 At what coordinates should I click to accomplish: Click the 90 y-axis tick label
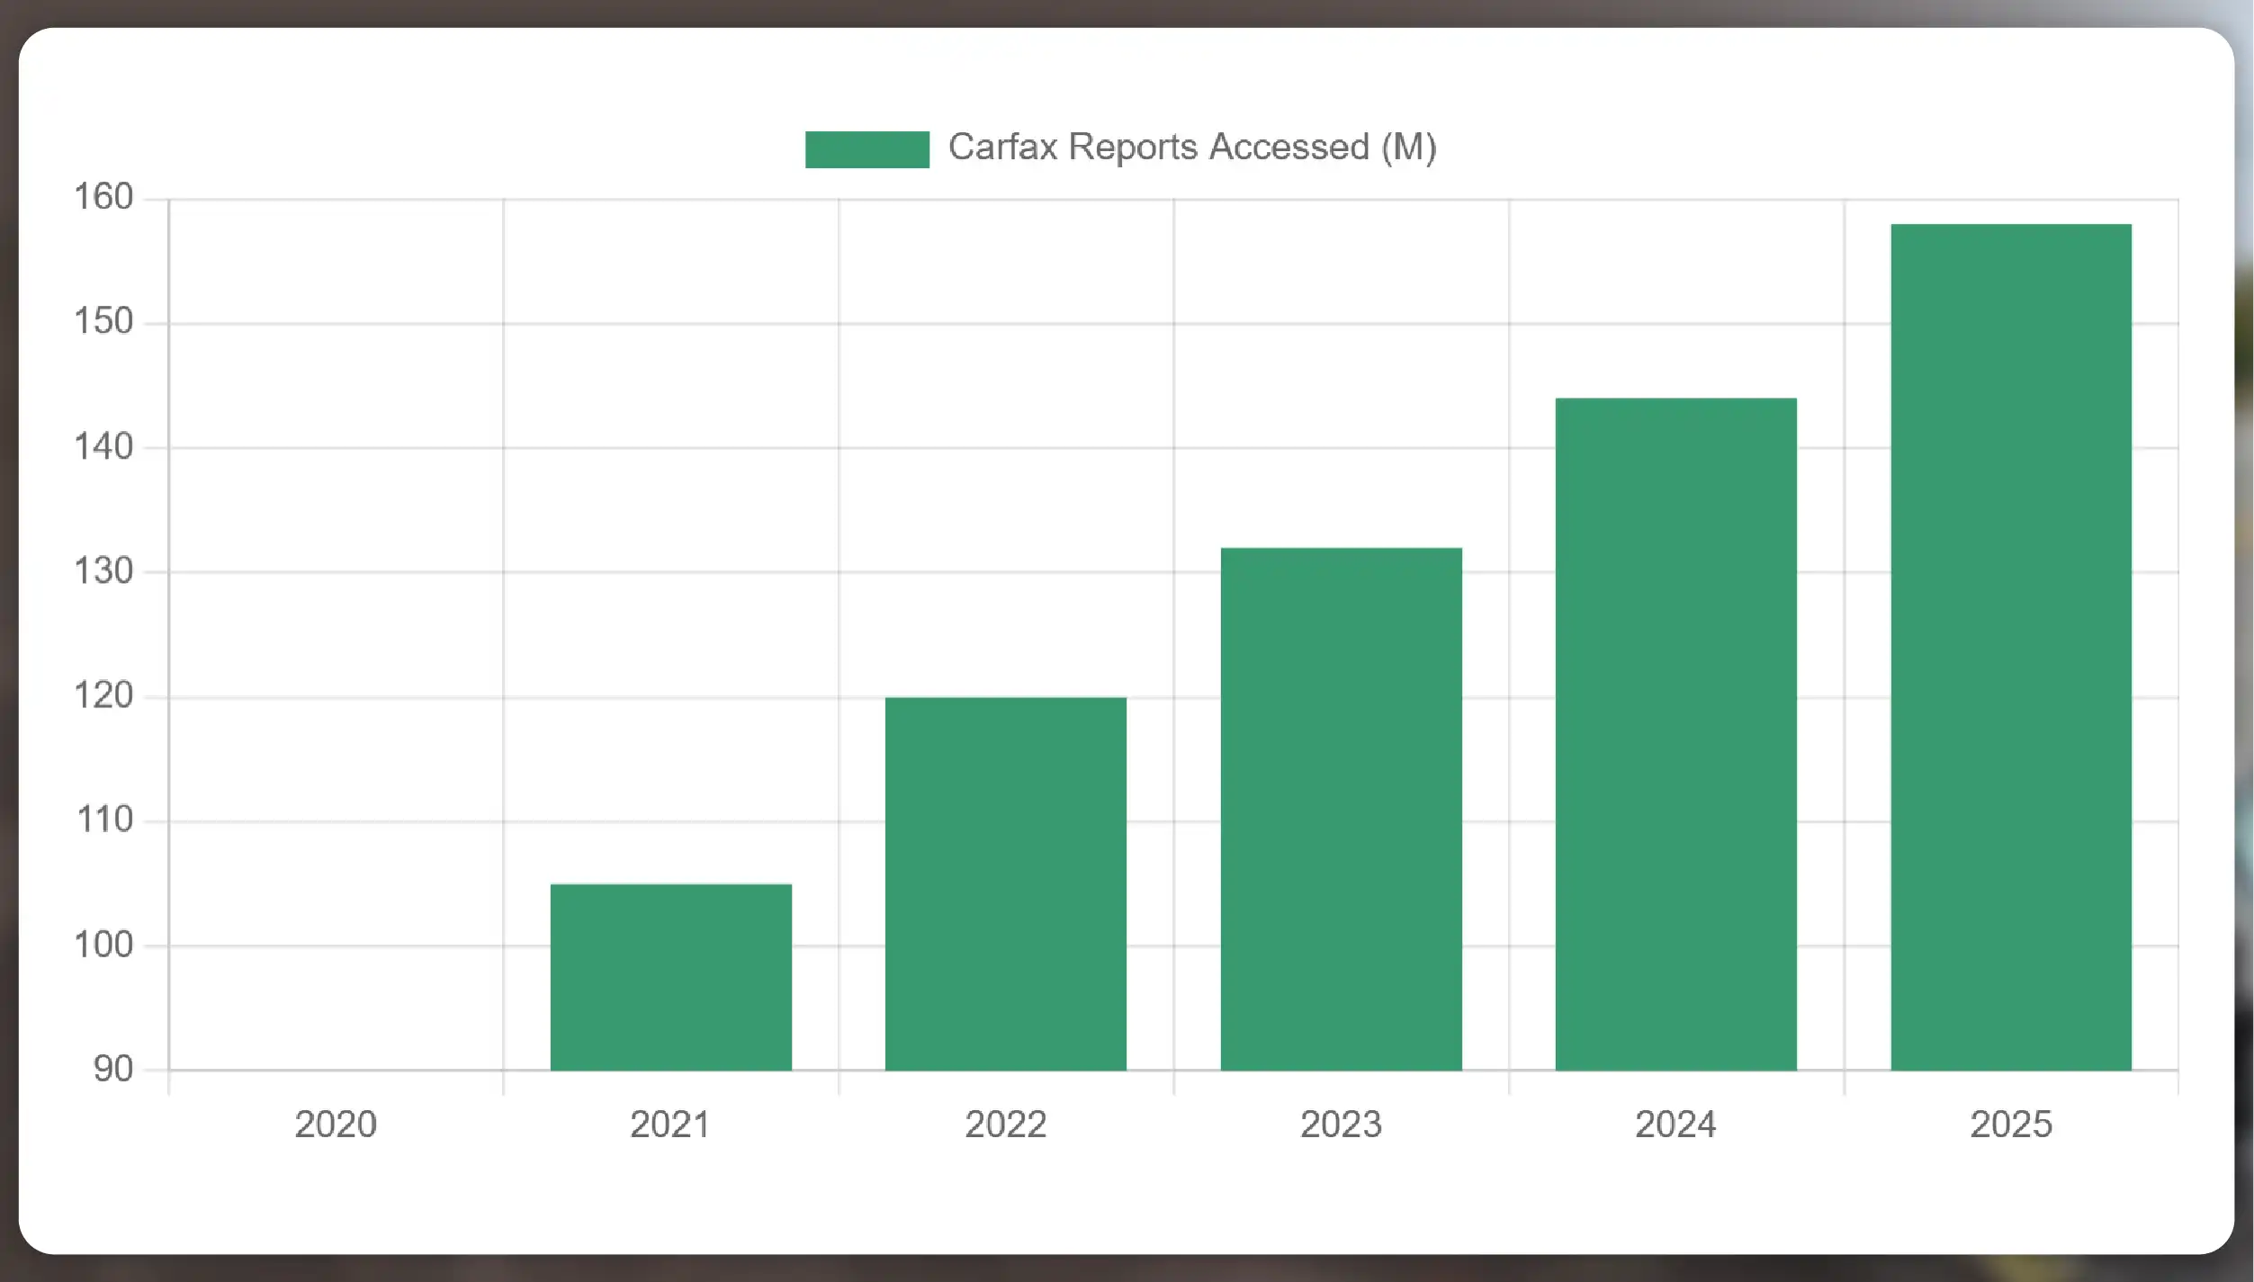(112, 1070)
